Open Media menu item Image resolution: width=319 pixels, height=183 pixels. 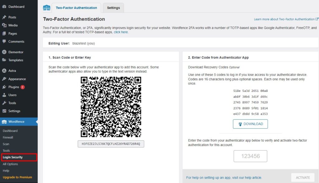pyautogui.click(x=13, y=25)
